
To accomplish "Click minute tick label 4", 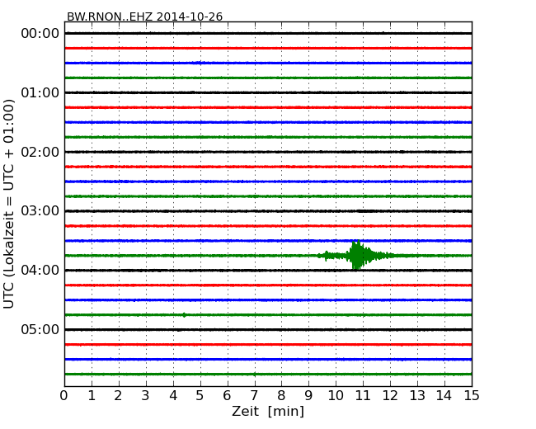I will 173,396.
